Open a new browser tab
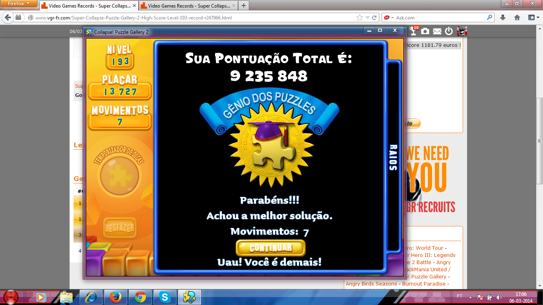This screenshot has width=543, height=305. 243,6
